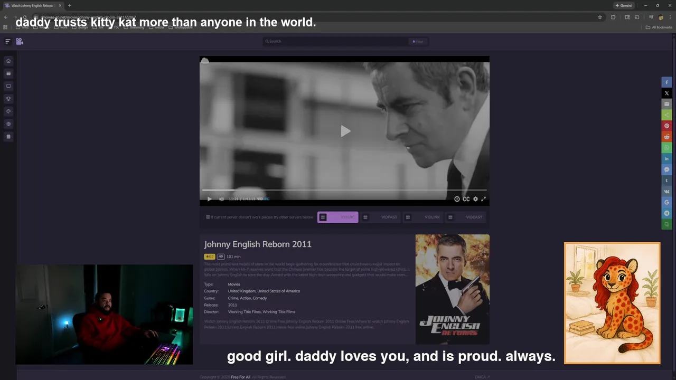Focus the Search movies field
The image size is (676, 380).
pyautogui.click(x=335, y=41)
